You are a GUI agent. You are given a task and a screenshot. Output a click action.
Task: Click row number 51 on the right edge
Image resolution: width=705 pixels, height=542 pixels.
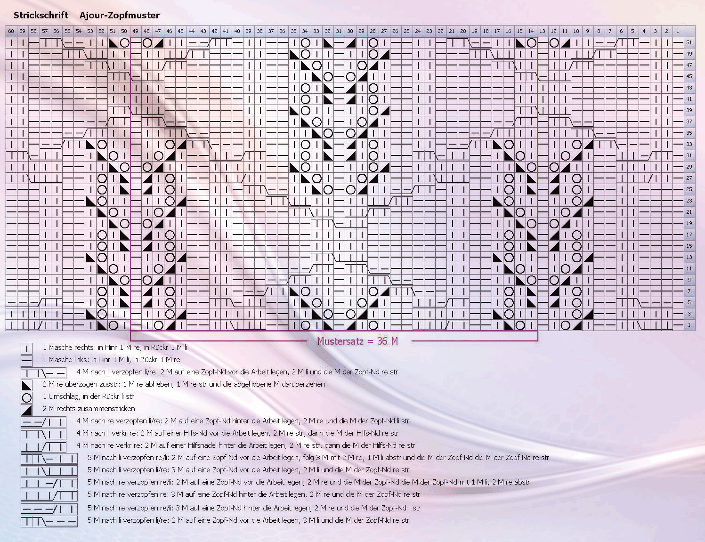pyautogui.click(x=689, y=42)
